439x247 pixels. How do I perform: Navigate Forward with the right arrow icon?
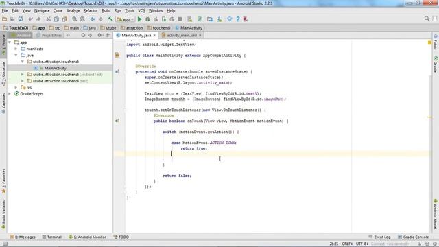tap(100, 19)
